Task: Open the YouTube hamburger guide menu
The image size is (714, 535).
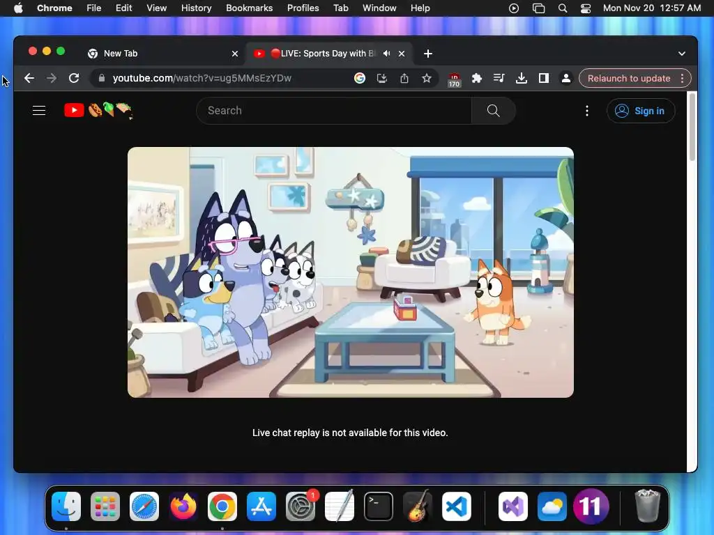Action: (x=39, y=111)
